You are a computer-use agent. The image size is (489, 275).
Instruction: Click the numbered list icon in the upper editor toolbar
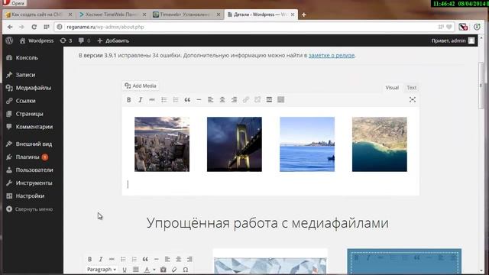(176, 100)
